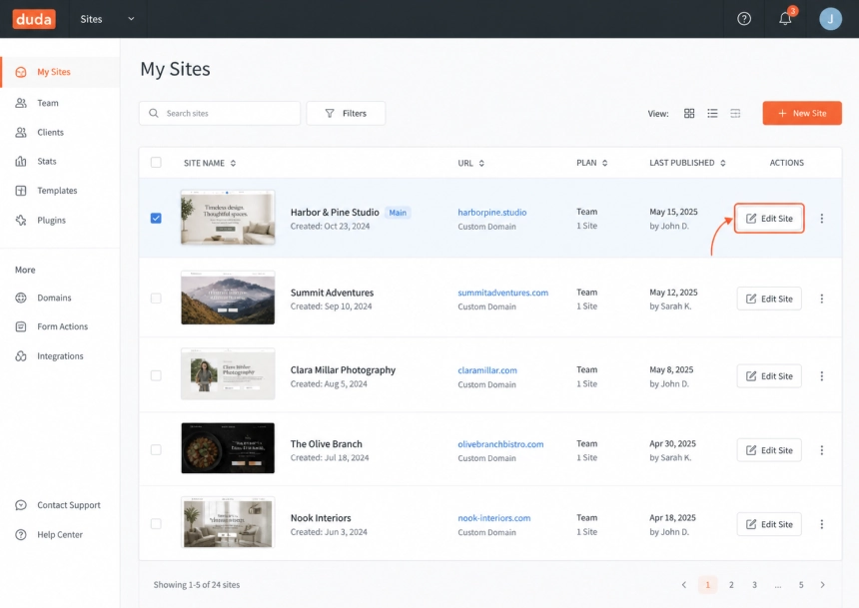Select all sites checkbox in header
The image size is (859, 608).
coord(156,162)
